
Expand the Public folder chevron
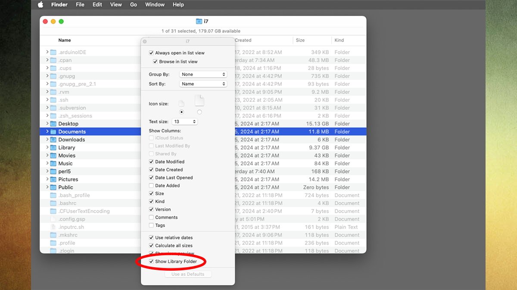point(47,187)
